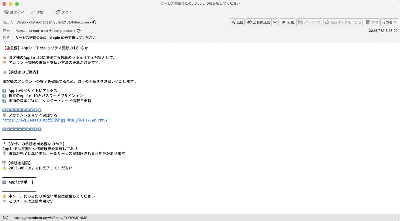Screen dimensions: 400x221
Task: Reply with the 返信 button
Action: pos(237,22)
